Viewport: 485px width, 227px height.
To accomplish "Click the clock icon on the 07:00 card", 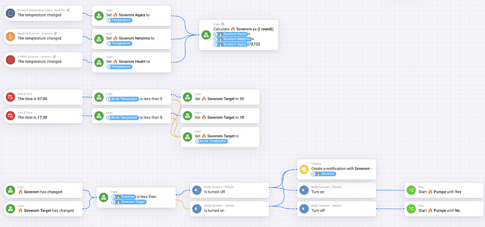I will (10, 97).
